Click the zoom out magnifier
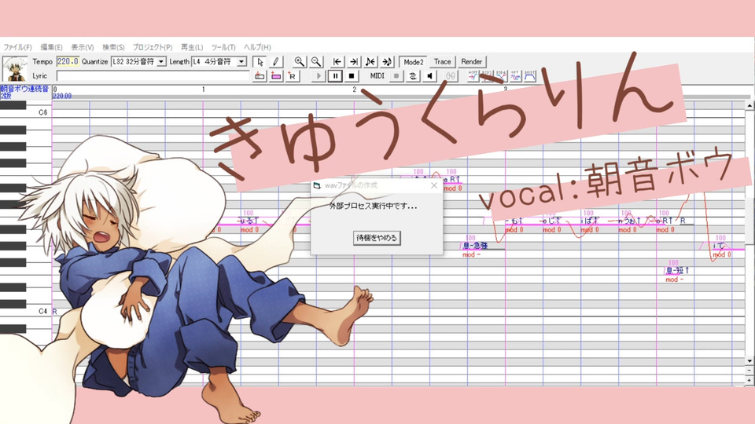This screenshot has width=755, height=424. [316, 61]
